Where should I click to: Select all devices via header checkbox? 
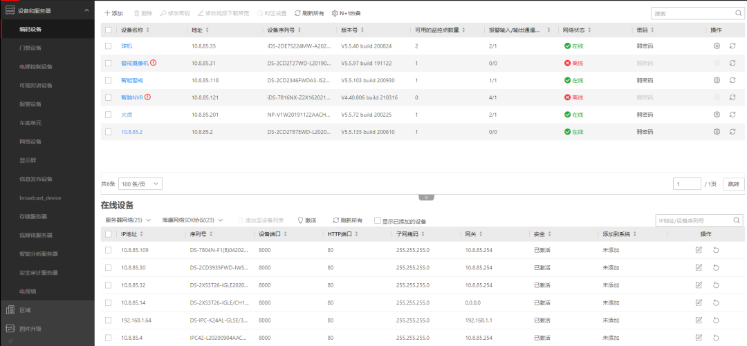pos(108,30)
